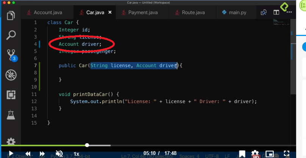Rewind the video with the back button
The width and height of the screenshot is (306, 158).
[x=28, y=154]
